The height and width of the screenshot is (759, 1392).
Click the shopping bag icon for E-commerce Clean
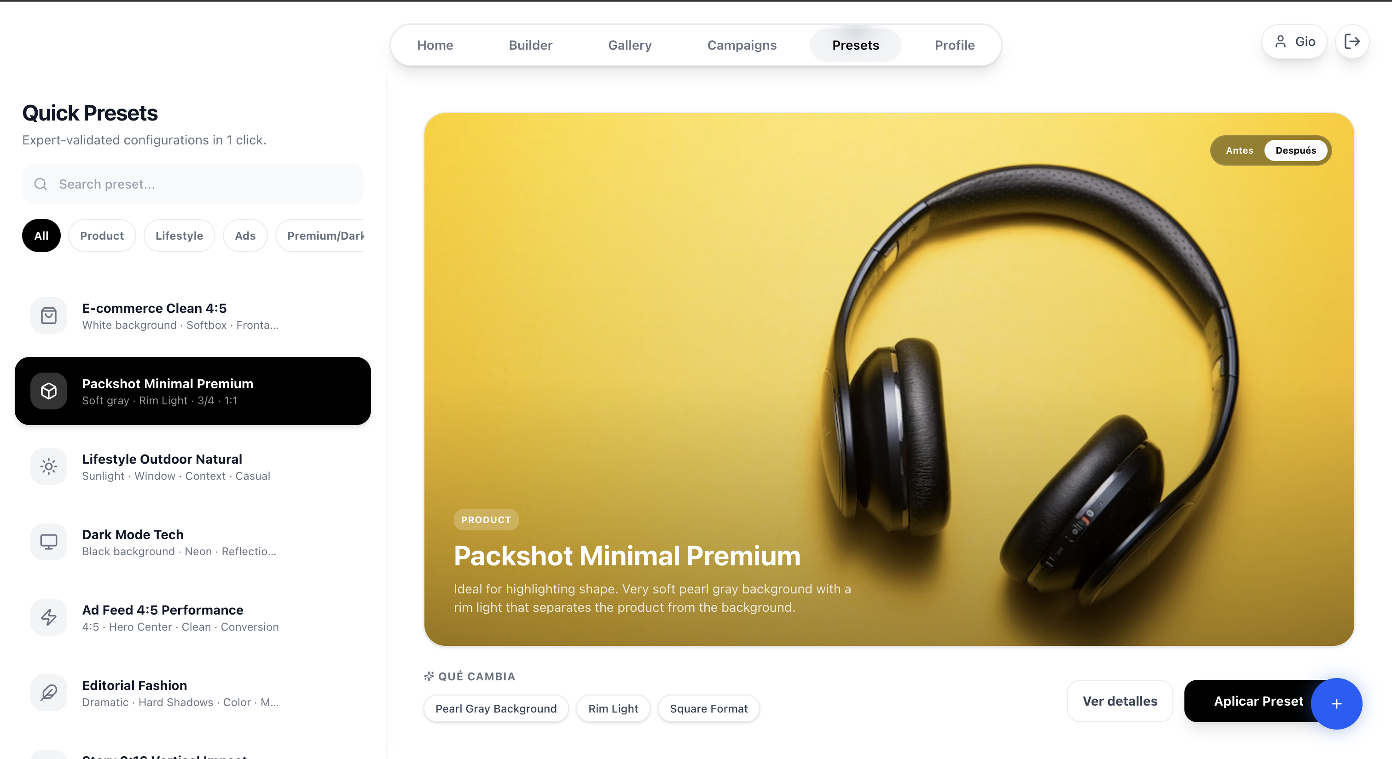[49, 315]
